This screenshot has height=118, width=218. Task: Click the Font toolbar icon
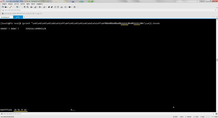[x=44, y=7]
